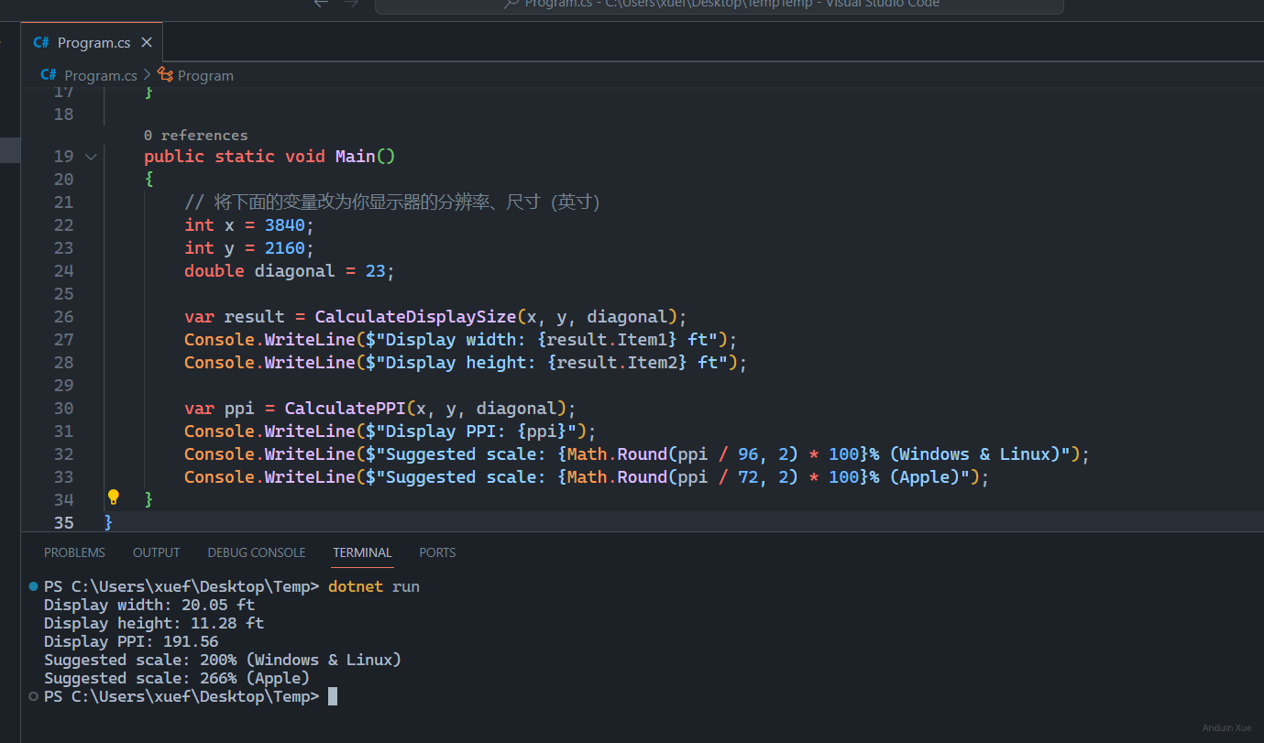Switch to the PROBLEMS panel tab
Viewport: 1264px width, 743px height.
click(x=74, y=552)
